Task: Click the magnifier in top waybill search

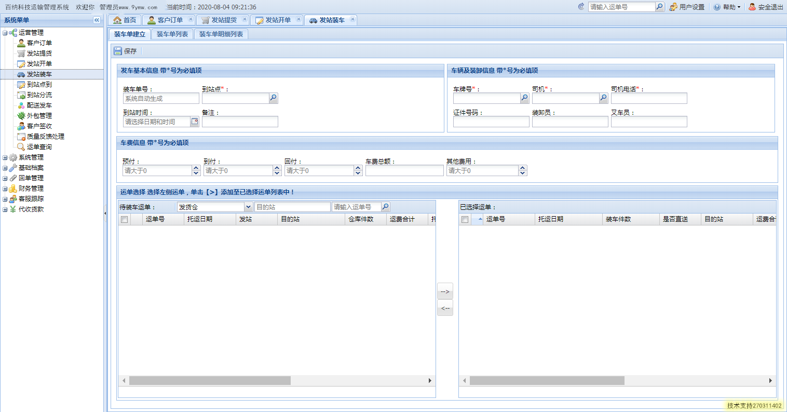Action: point(659,7)
